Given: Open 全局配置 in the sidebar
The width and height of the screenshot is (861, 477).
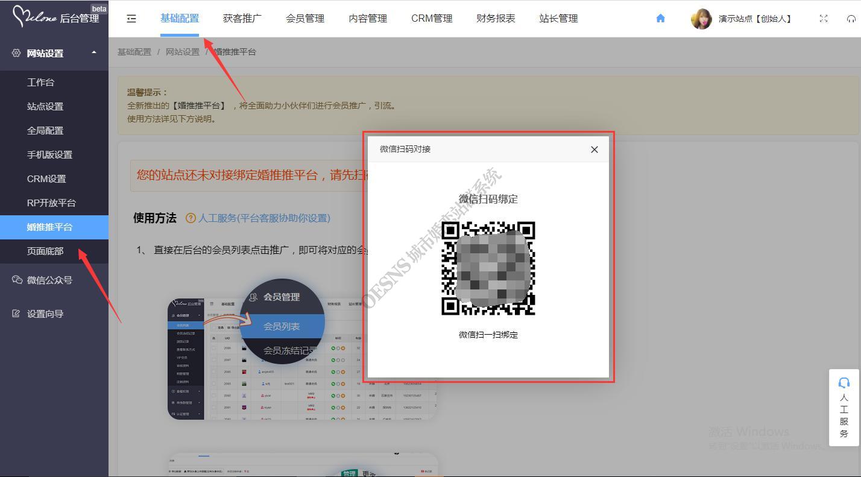Looking at the screenshot, I should click(54, 131).
